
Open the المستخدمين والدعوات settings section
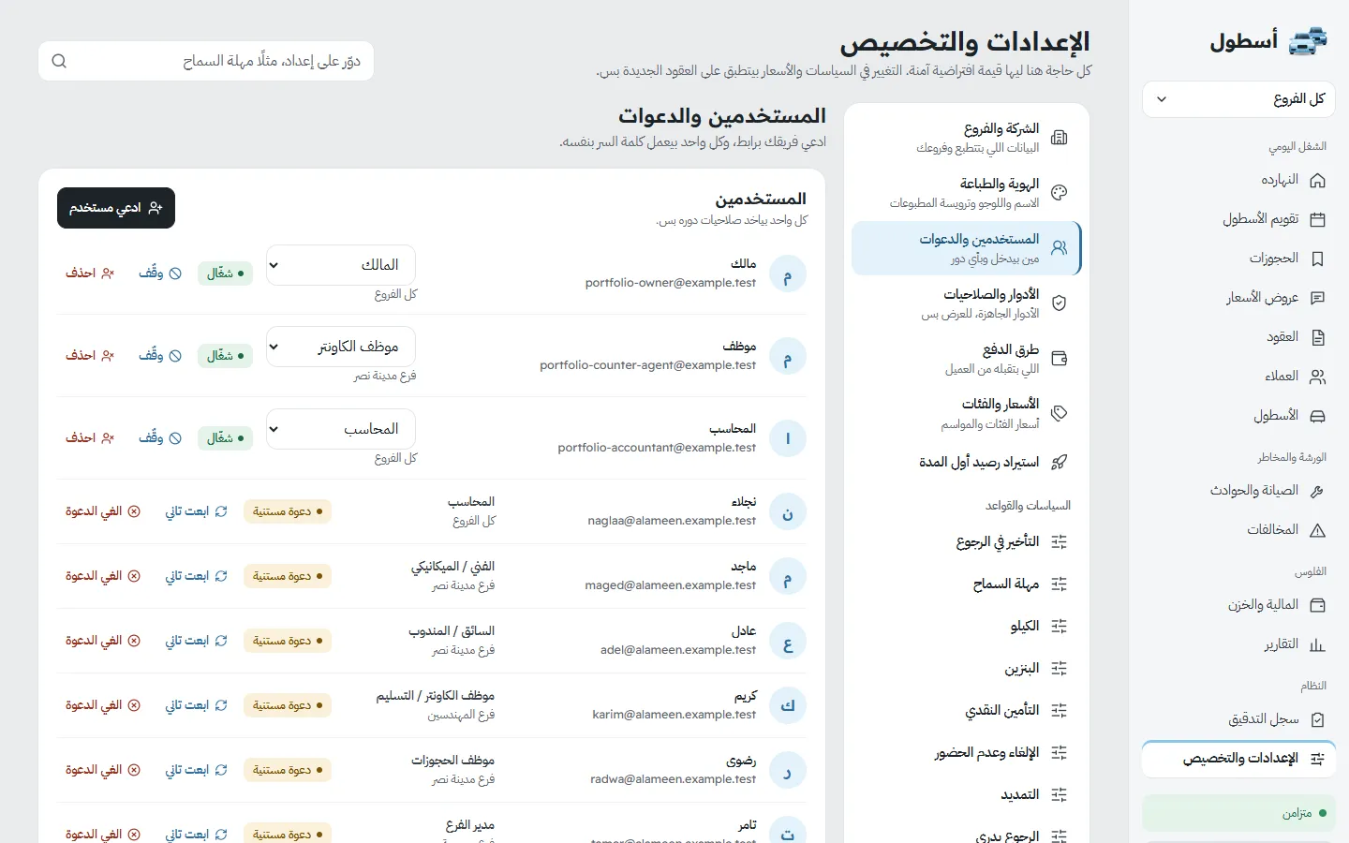pos(966,248)
